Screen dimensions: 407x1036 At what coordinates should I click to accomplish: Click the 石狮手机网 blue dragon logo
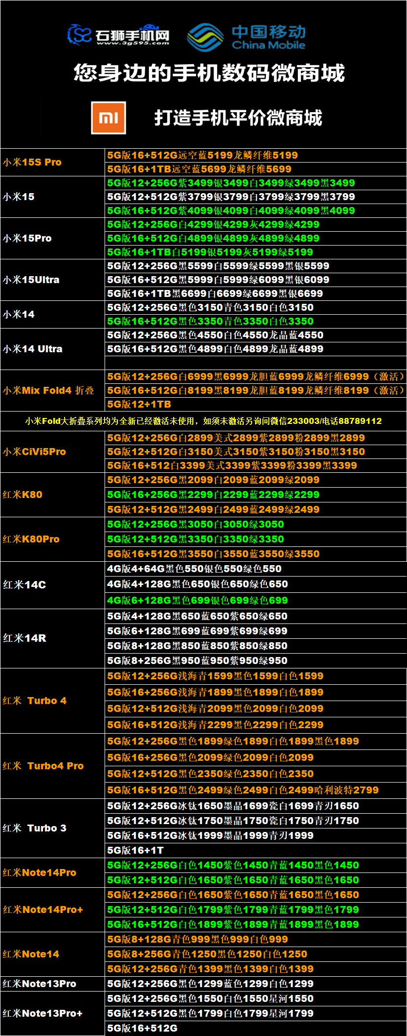(80, 35)
